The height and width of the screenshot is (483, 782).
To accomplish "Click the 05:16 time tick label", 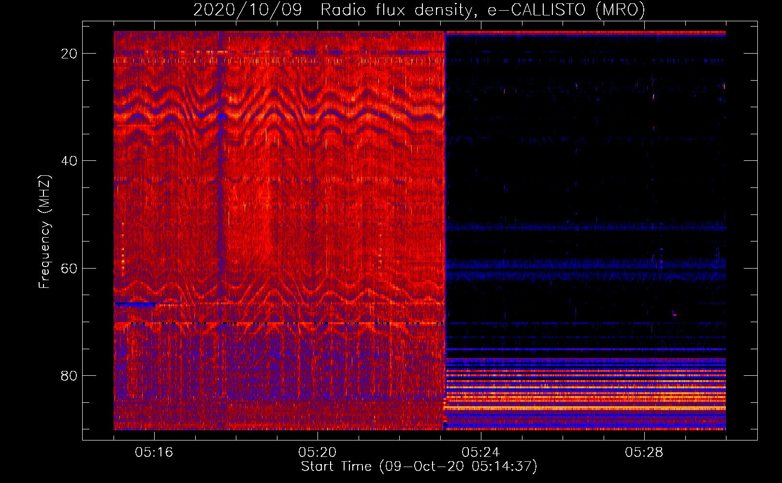I will [x=154, y=453].
